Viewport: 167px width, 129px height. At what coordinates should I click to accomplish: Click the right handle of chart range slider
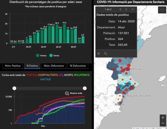pos(85,88)
